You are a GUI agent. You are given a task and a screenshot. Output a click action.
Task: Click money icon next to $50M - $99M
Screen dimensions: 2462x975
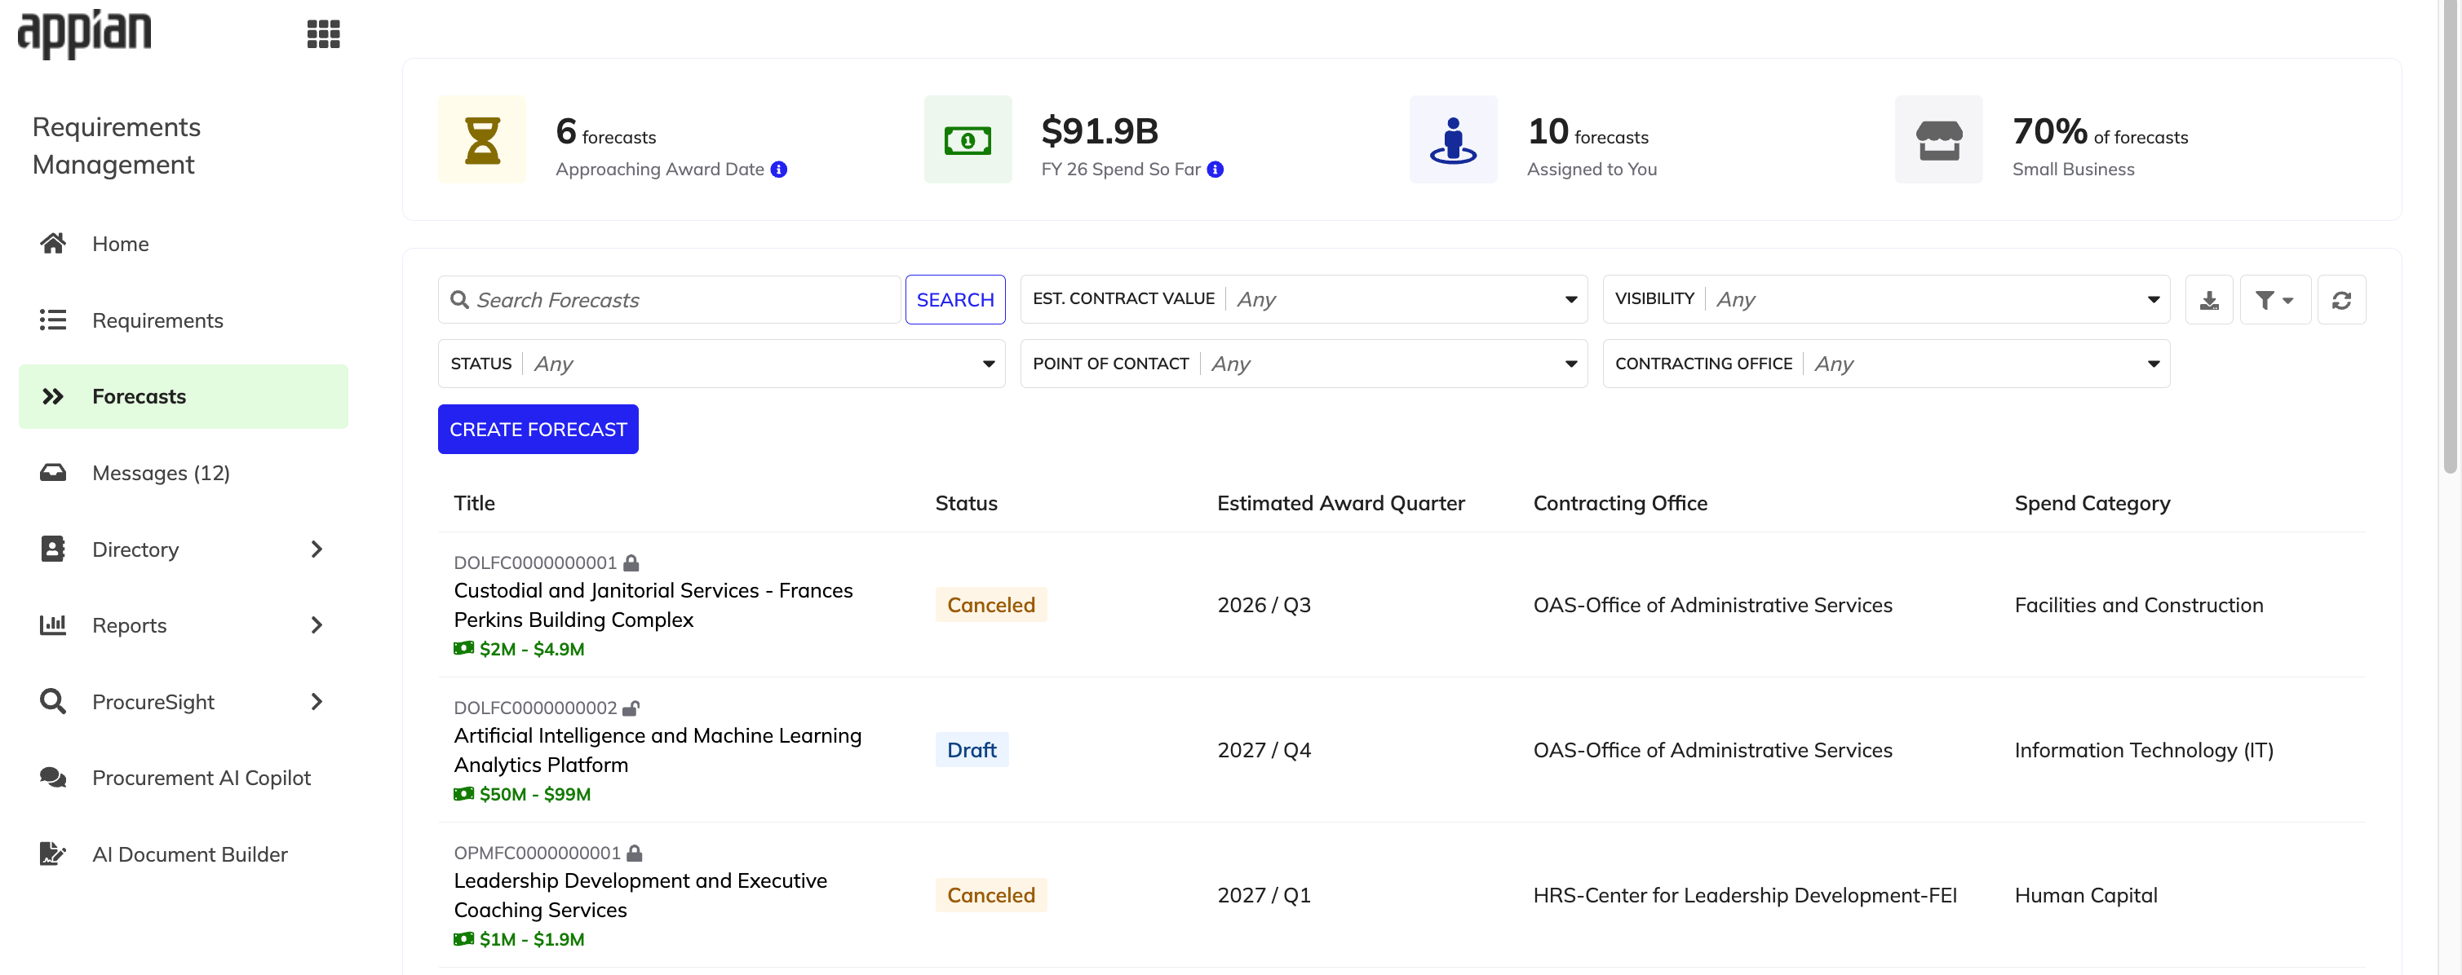pos(463,793)
